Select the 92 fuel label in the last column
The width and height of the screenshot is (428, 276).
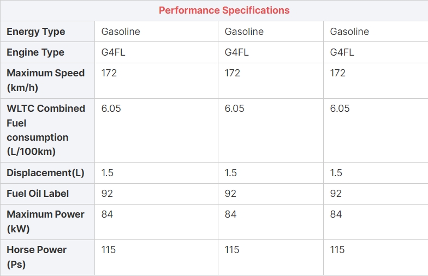tap(336, 194)
